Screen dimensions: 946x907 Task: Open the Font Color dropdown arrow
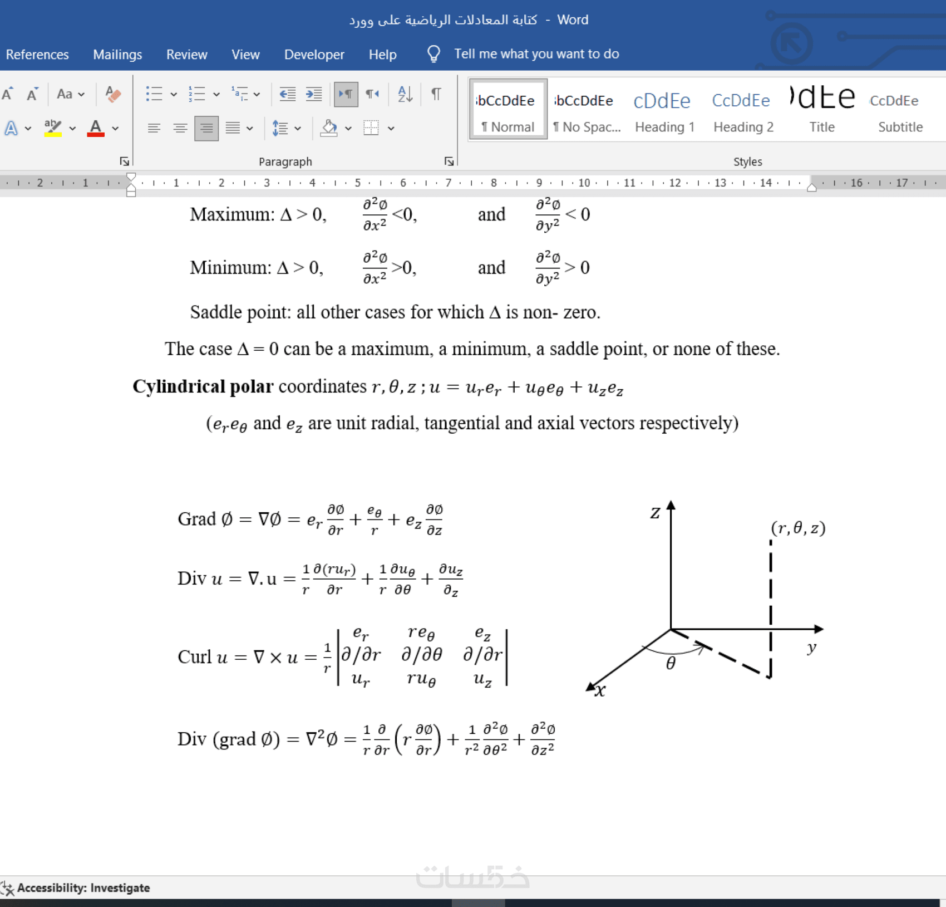(x=115, y=129)
